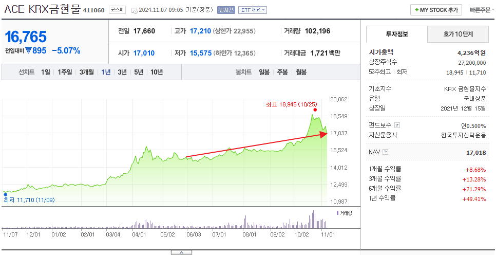The width and height of the screenshot is (496, 255).
Task: Switch to the 호가10단계 tab
Action: click(x=458, y=34)
